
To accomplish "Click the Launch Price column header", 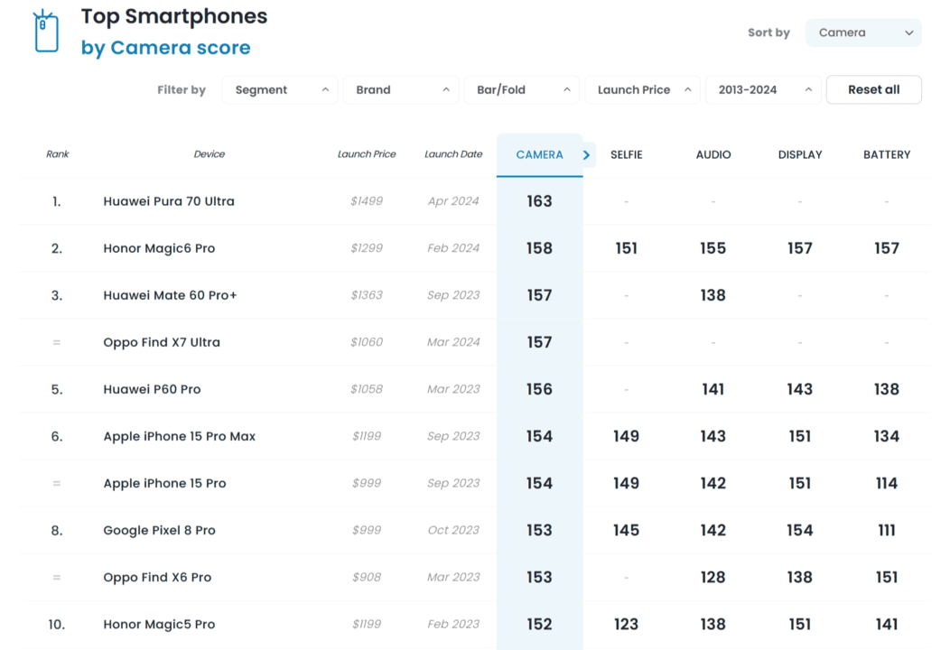I will (367, 154).
